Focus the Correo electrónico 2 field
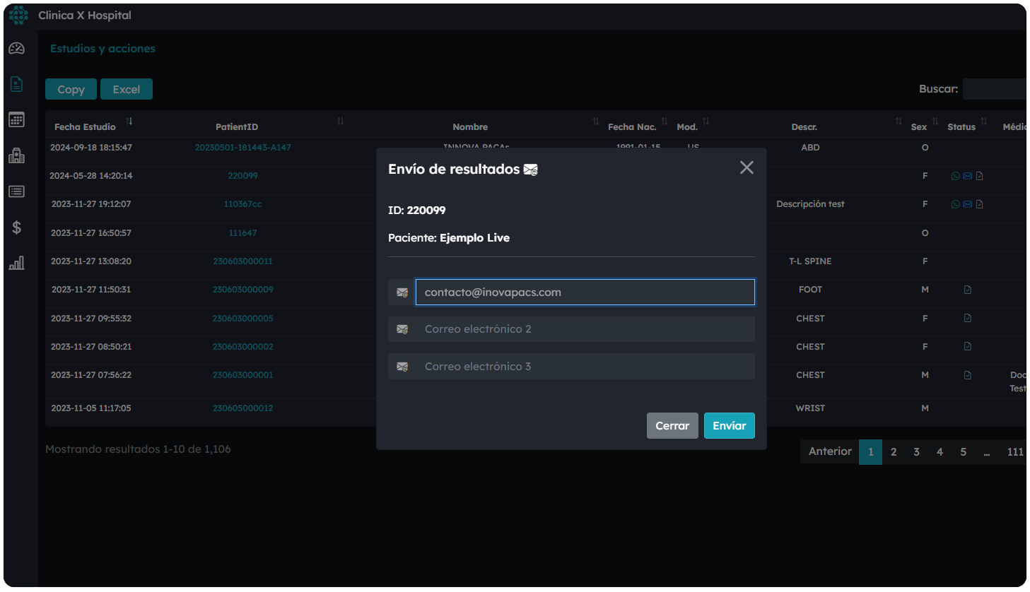The height and width of the screenshot is (592, 1030). pyautogui.click(x=585, y=329)
